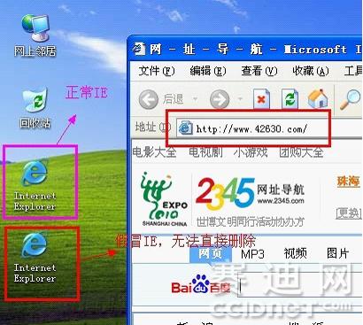The image size is (363, 325).
Task: Expand the forward button history dropdown
Action: click(241, 99)
